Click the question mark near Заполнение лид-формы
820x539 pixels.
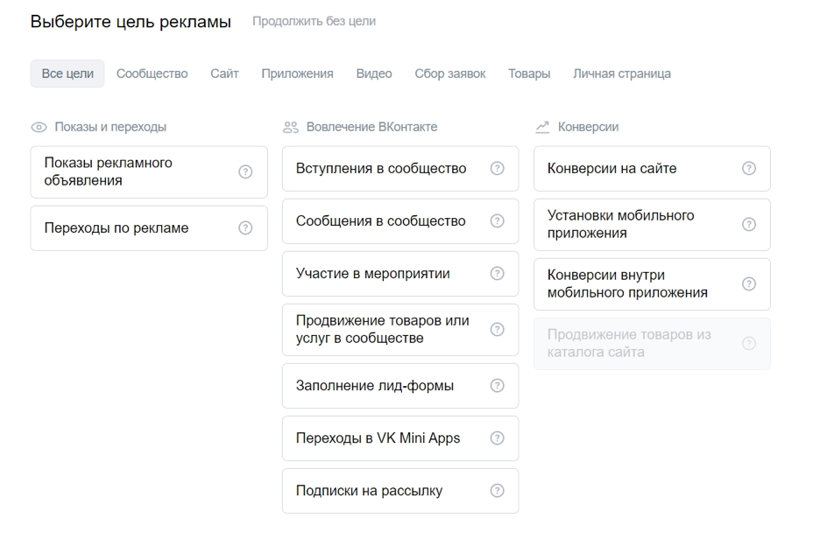[x=497, y=385]
